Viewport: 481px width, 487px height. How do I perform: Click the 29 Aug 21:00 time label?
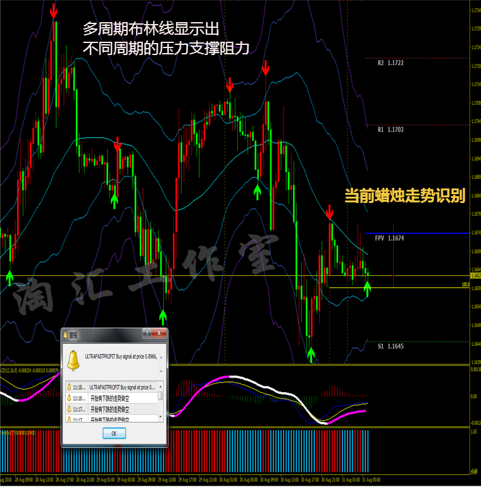click(x=208, y=480)
